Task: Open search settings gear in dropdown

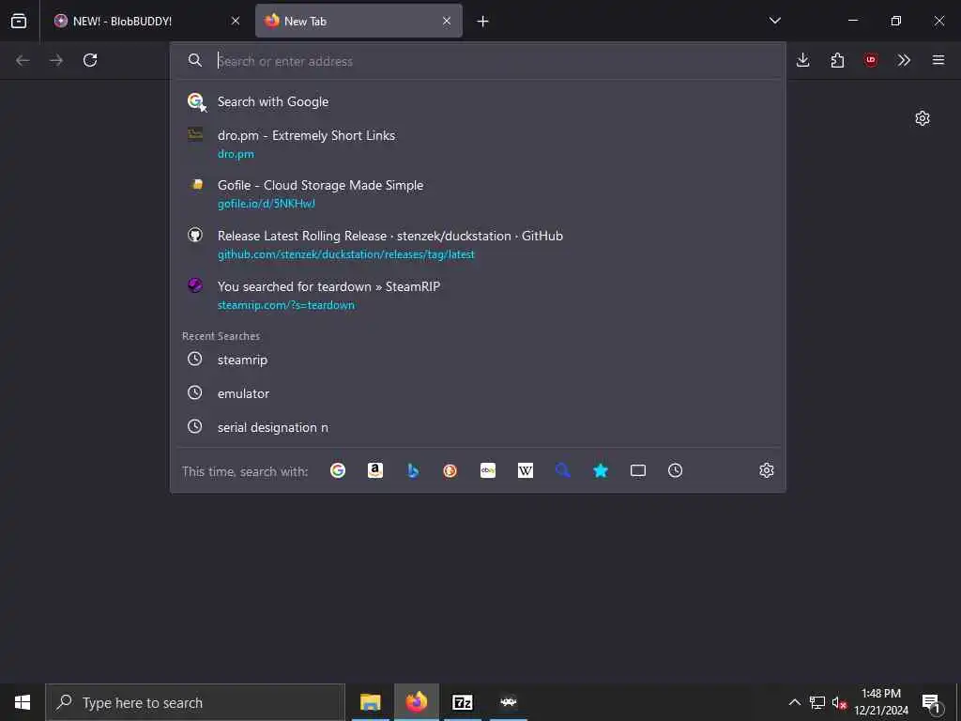Action: coord(766,470)
